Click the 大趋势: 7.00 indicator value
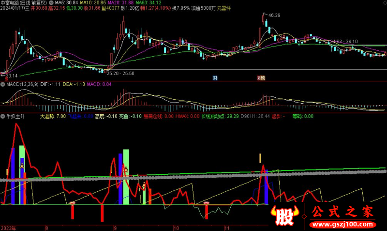Screen dimensions: 387x231 (53, 116)
